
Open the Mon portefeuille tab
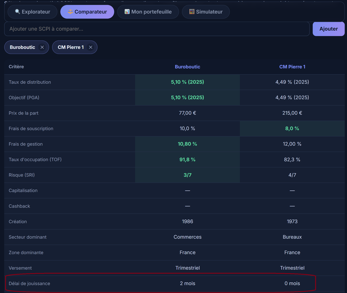148,12
